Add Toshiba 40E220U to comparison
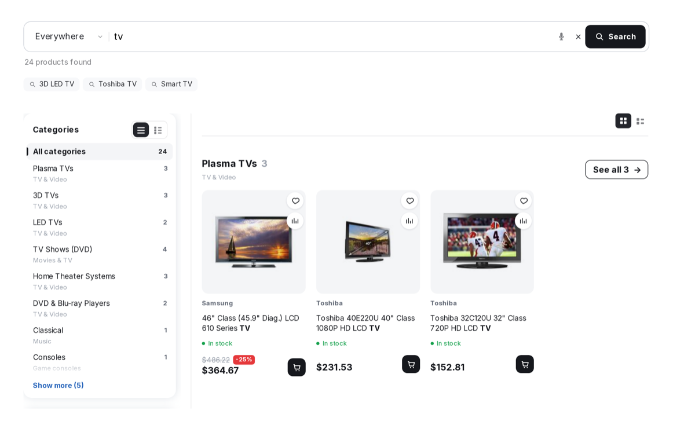Screen dimensions: 695x432 point(409,221)
